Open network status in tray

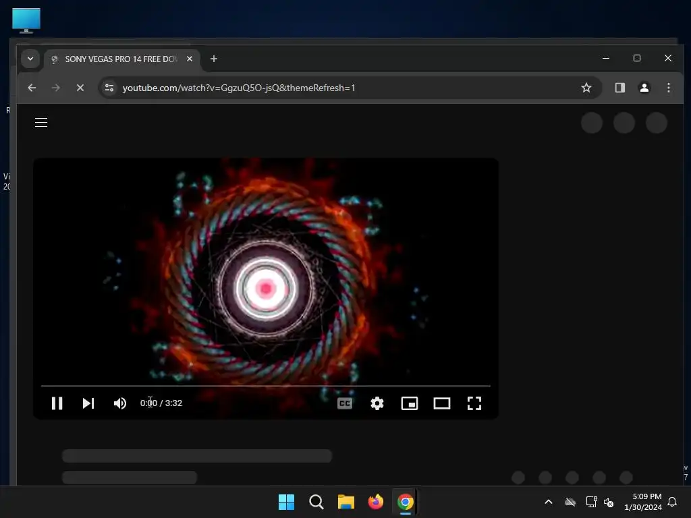coord(591,502)
